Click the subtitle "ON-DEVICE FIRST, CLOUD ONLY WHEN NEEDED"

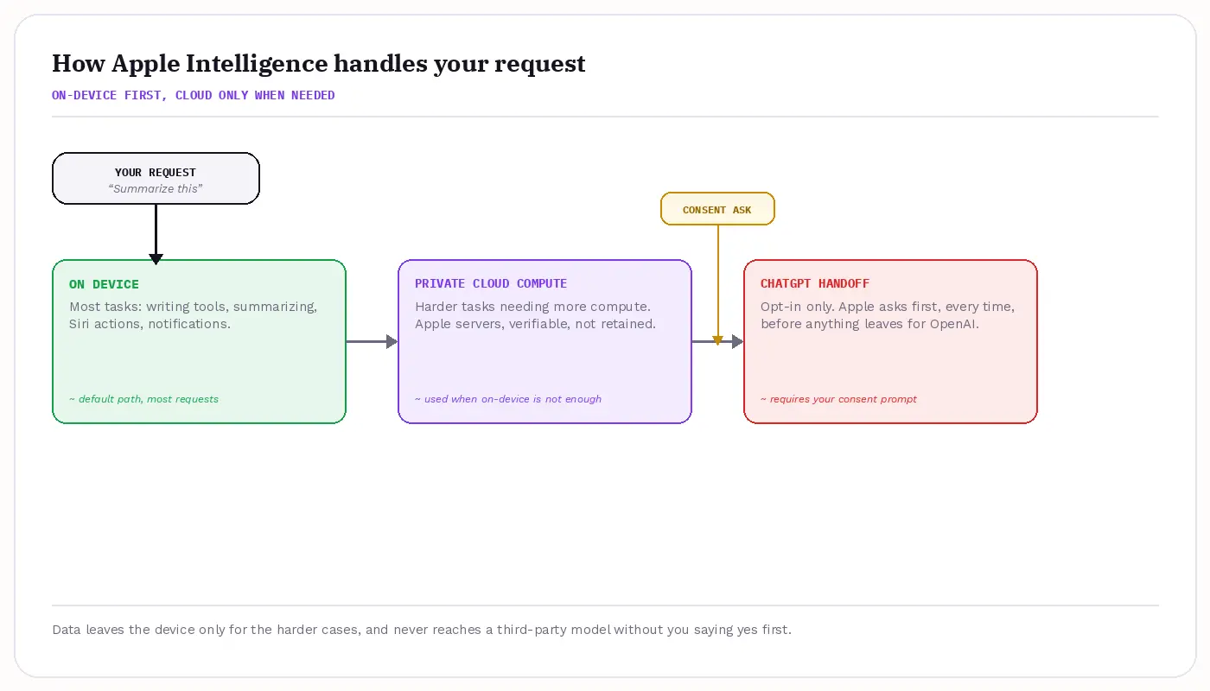tap(194, 95)
